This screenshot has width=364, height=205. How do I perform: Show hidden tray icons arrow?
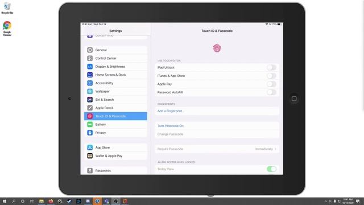coord(326,201)
